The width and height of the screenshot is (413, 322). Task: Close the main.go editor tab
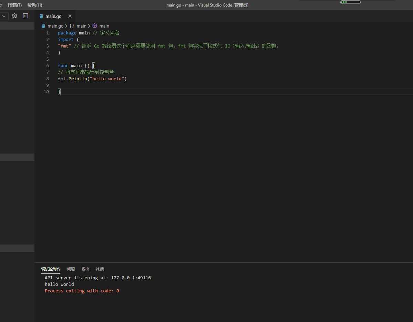pos(70,16)
